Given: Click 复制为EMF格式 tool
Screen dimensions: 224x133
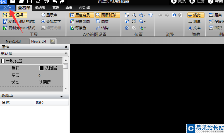Looking at the screenshot, I should coord(19,21).
